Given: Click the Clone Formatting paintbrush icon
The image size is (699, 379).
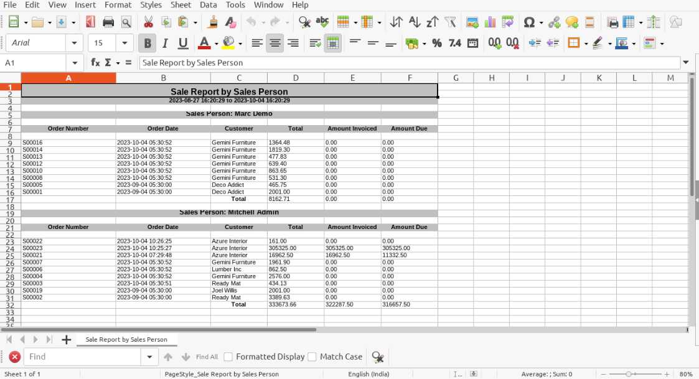Looking at the screenshot, I should 213,22.
